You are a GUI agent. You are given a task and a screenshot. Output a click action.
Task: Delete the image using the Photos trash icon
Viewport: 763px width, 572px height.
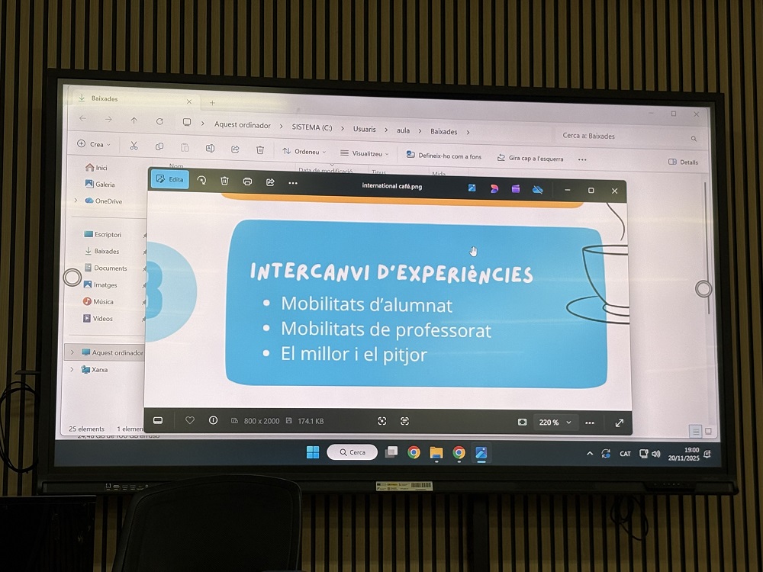224,181
